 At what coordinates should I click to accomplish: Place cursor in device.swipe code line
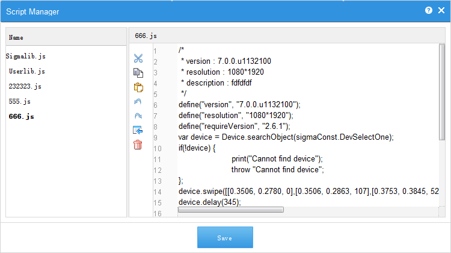coord(308,192)
